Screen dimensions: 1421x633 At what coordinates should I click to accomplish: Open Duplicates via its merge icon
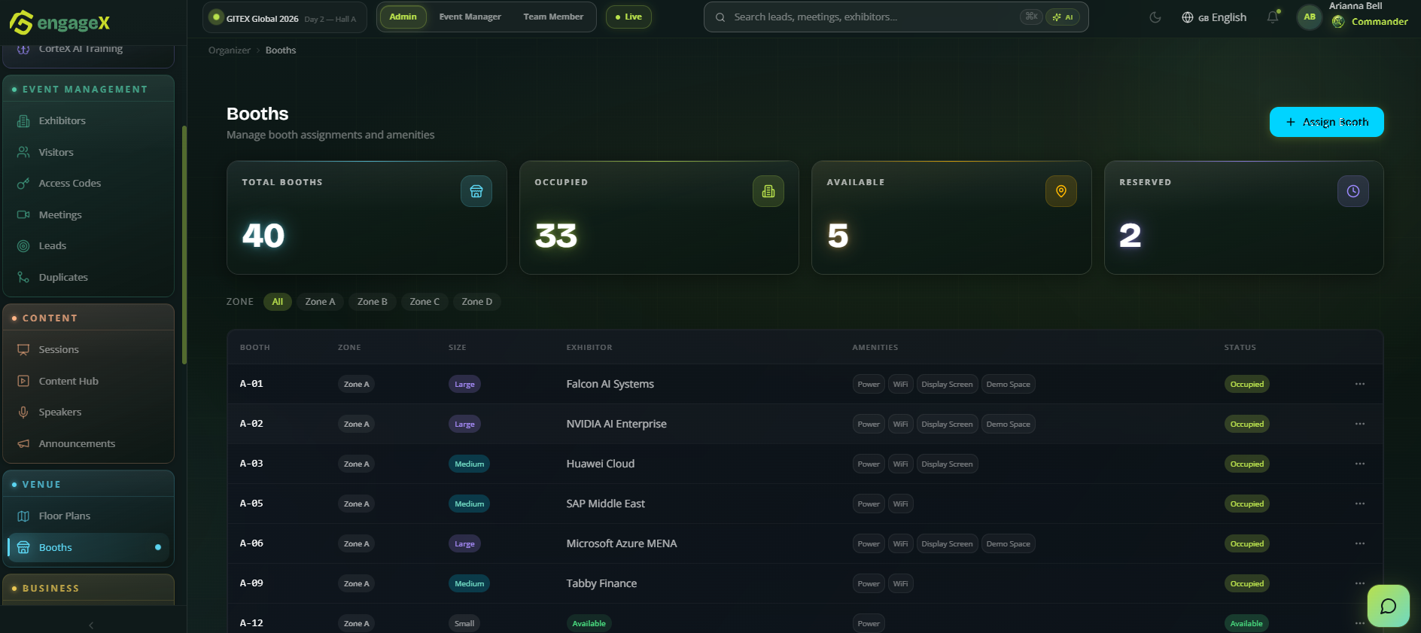(x=23, y=277)
